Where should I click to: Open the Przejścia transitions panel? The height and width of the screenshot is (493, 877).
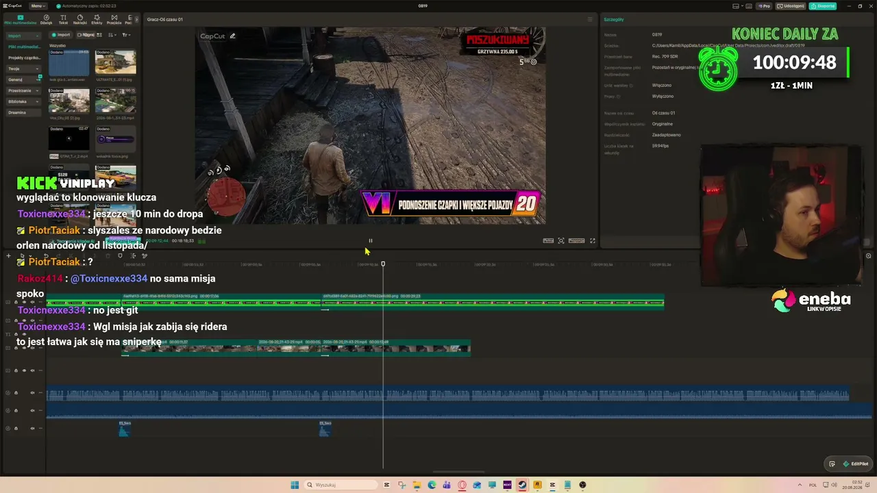(x=114, y=19)
